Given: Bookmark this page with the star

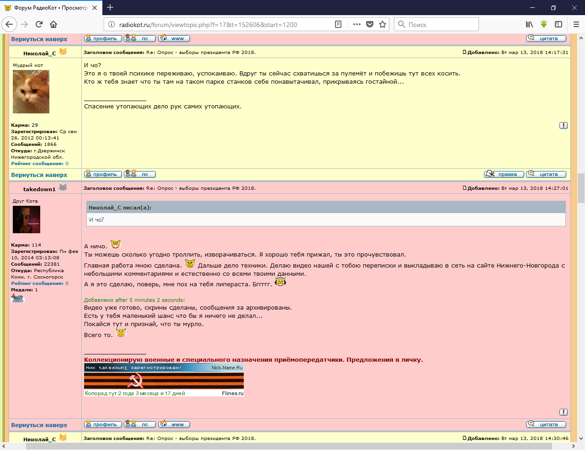Looking at the screenshot, I should coord(383,24).
